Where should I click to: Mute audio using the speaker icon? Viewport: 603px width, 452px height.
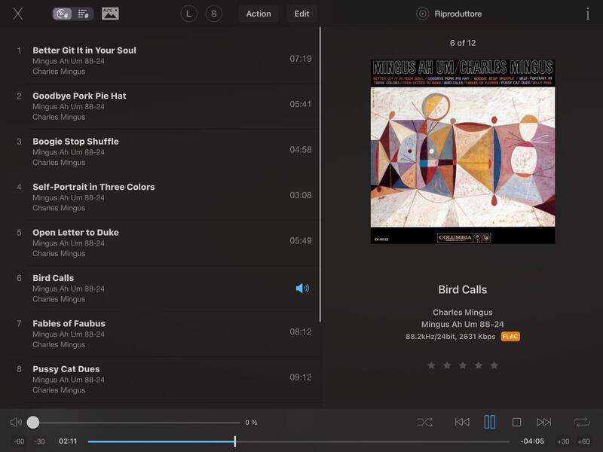click(x=16, y=423)
